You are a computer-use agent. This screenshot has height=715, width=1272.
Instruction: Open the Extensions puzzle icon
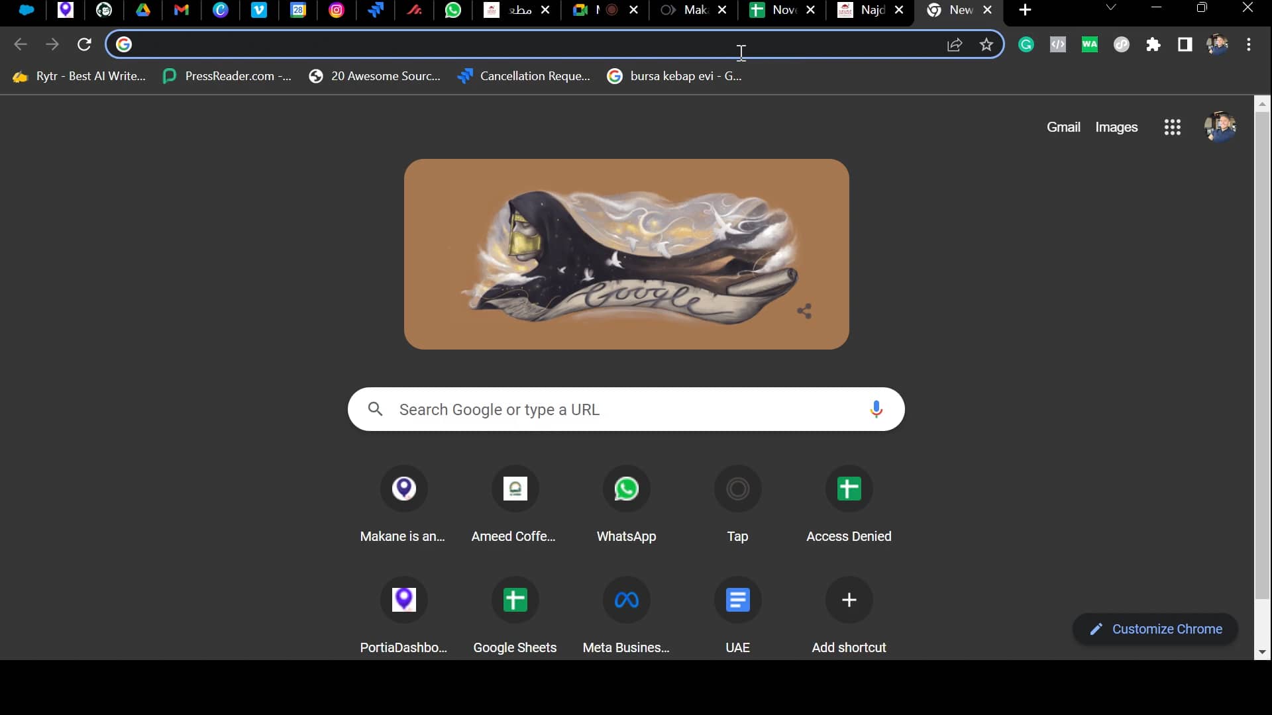[x=1153, y=44]
